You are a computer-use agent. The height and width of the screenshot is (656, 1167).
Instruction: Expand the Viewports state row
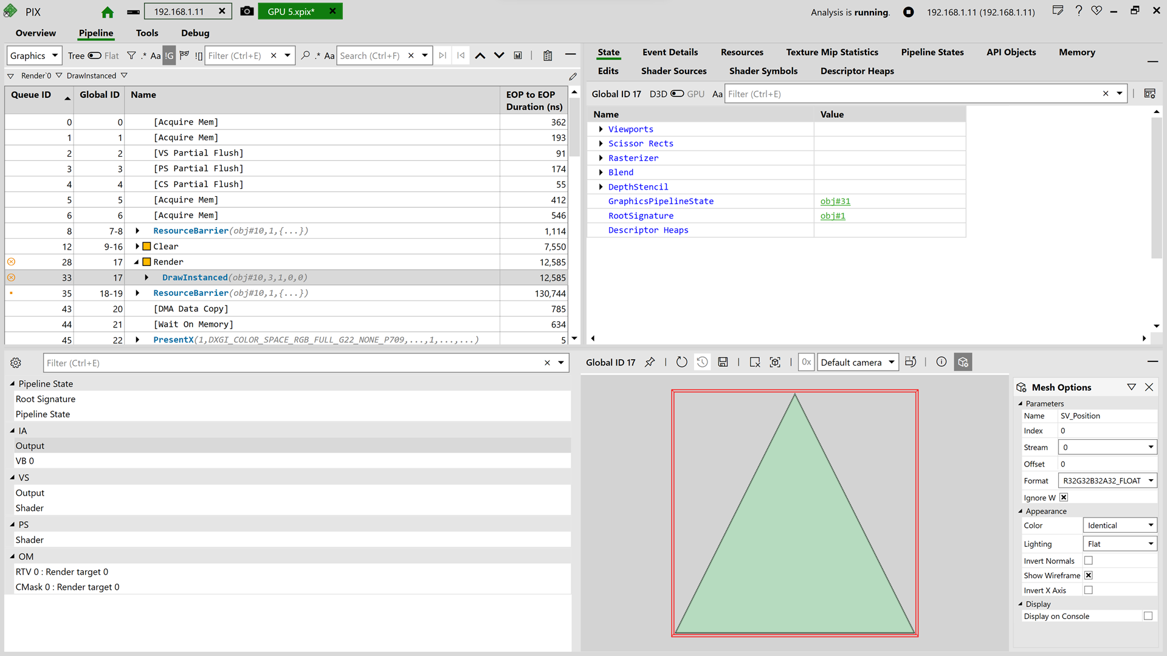601,129
